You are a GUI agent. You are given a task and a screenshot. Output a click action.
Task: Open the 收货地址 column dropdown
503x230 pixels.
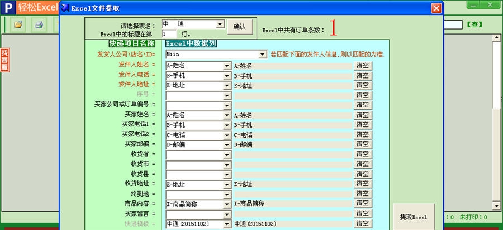pos(227,185)
